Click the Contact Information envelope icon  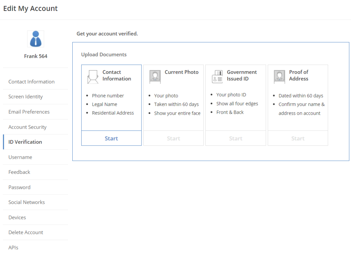tap(93, 77)
